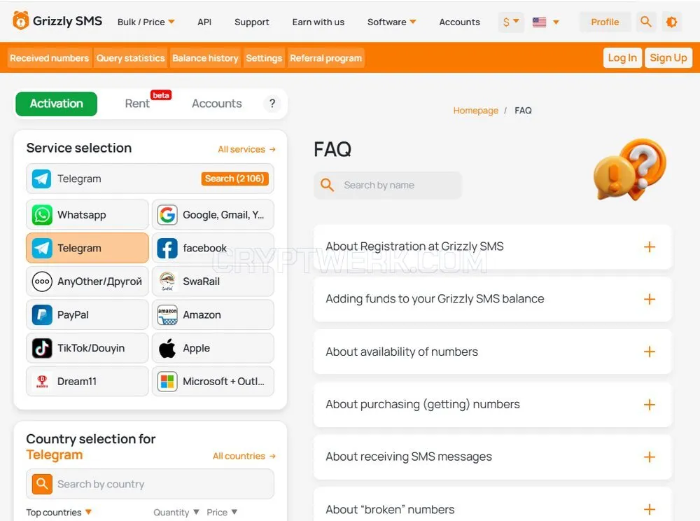Expand About purchasing (getting) numbers
This screenshot has width=700, height=521.
(x=493, y=405)
